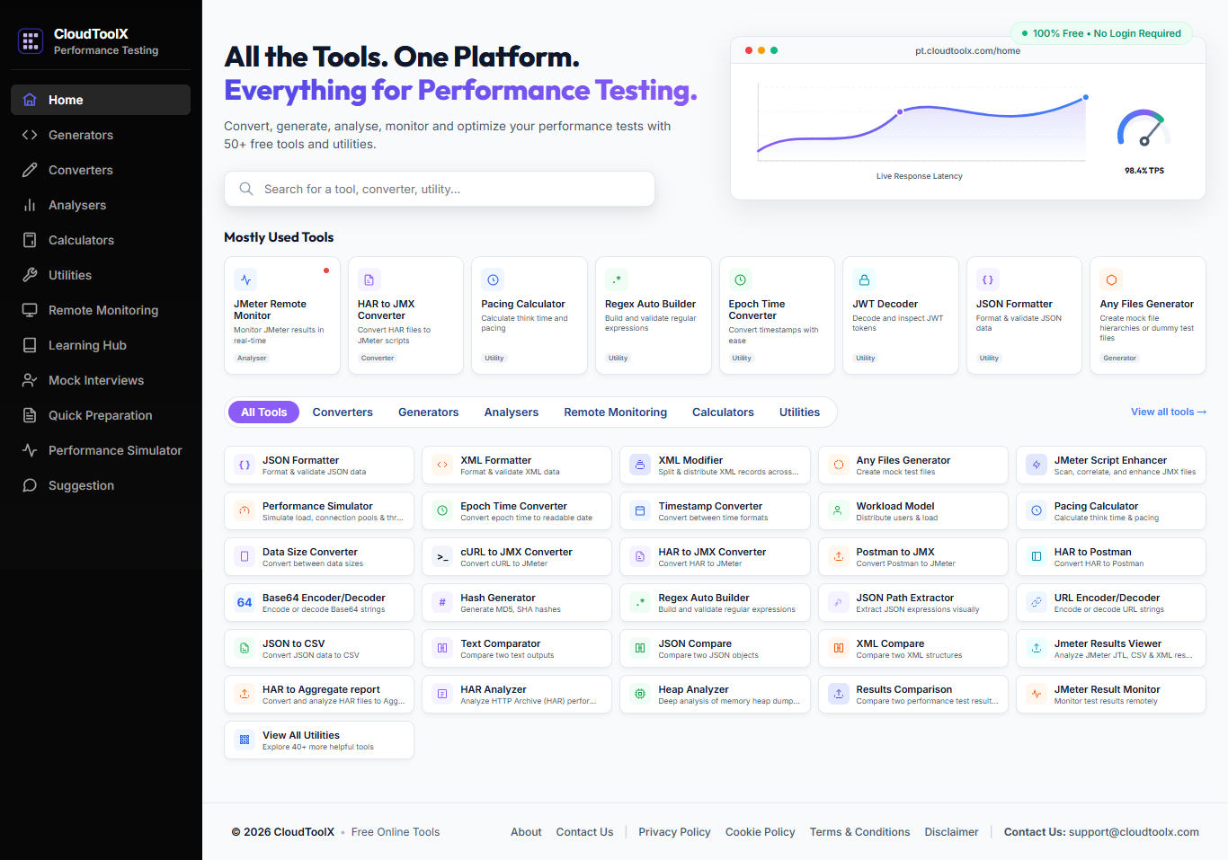Switch to the Generators filter tab

tap(429, 412)
